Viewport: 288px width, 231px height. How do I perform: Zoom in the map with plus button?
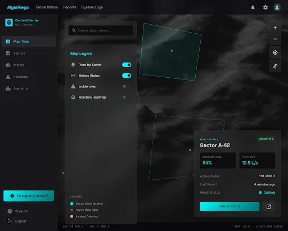point(275,28)
